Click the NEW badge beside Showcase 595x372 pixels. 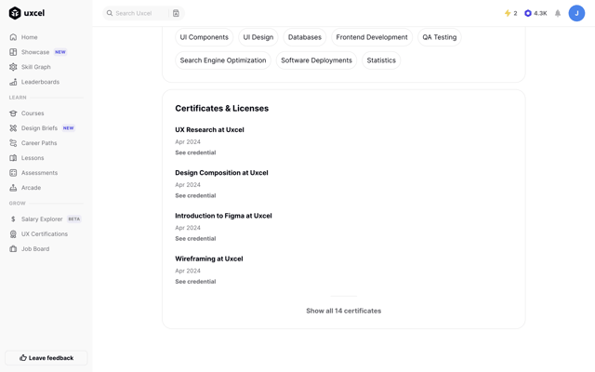tap(60, 52)
